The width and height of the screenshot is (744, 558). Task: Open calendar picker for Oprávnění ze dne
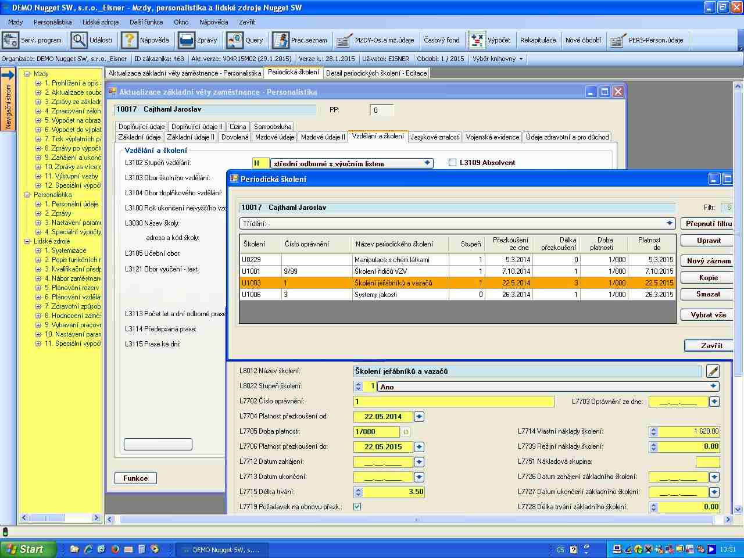pyautogui.click(x=714, y=401)
